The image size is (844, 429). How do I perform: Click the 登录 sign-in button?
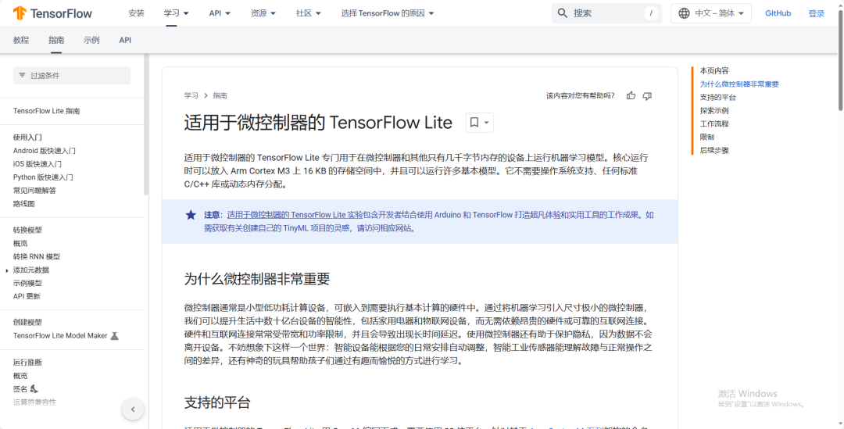[816, 13]
